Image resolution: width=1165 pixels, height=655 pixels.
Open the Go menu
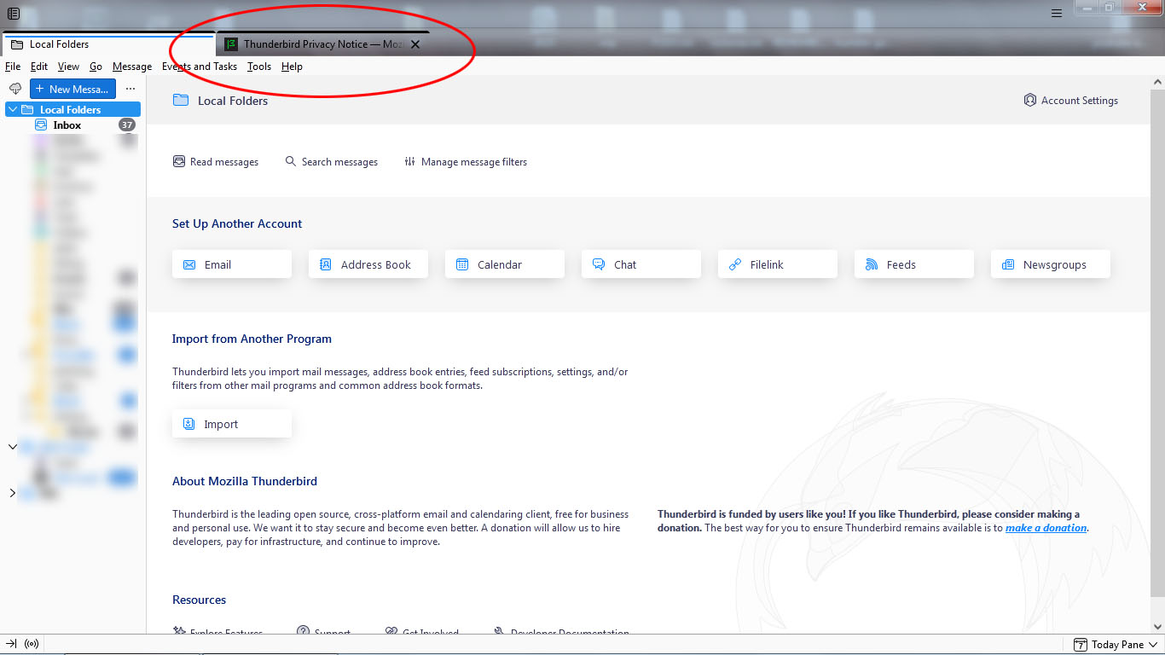pyautogui.click(x=96, y=67)
